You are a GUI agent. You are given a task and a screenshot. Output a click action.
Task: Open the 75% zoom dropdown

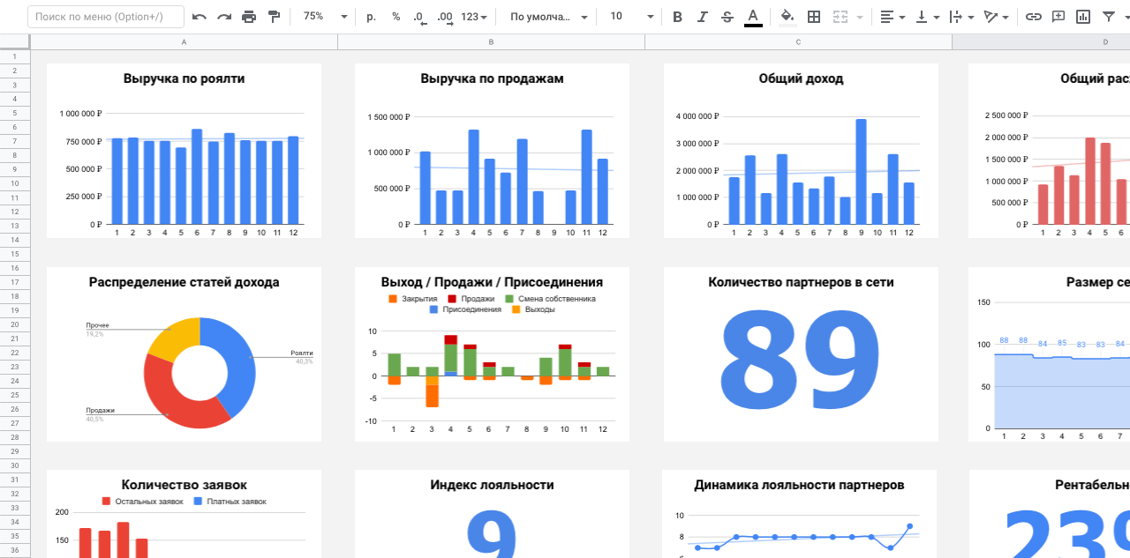325,17
